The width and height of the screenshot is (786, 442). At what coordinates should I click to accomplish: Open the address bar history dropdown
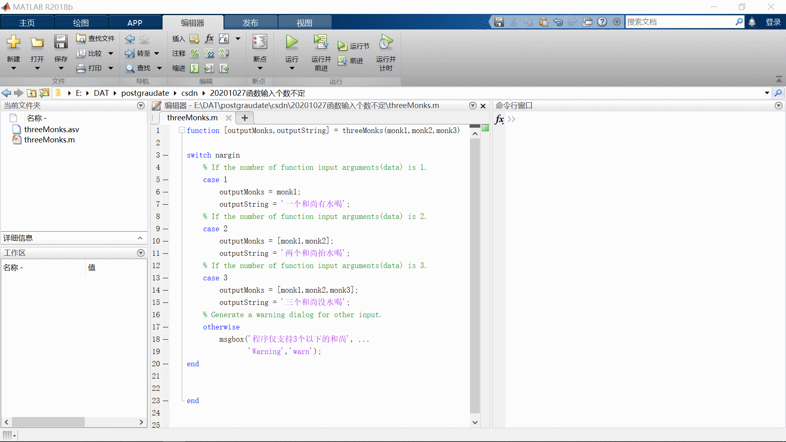click(x=767, y=93)
